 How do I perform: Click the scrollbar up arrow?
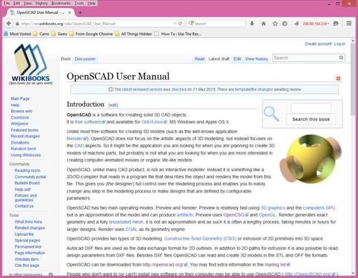coord(353,40)
